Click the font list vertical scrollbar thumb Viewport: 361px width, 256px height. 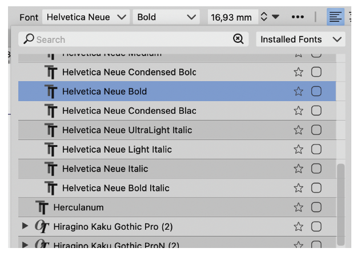coord(341,205)
